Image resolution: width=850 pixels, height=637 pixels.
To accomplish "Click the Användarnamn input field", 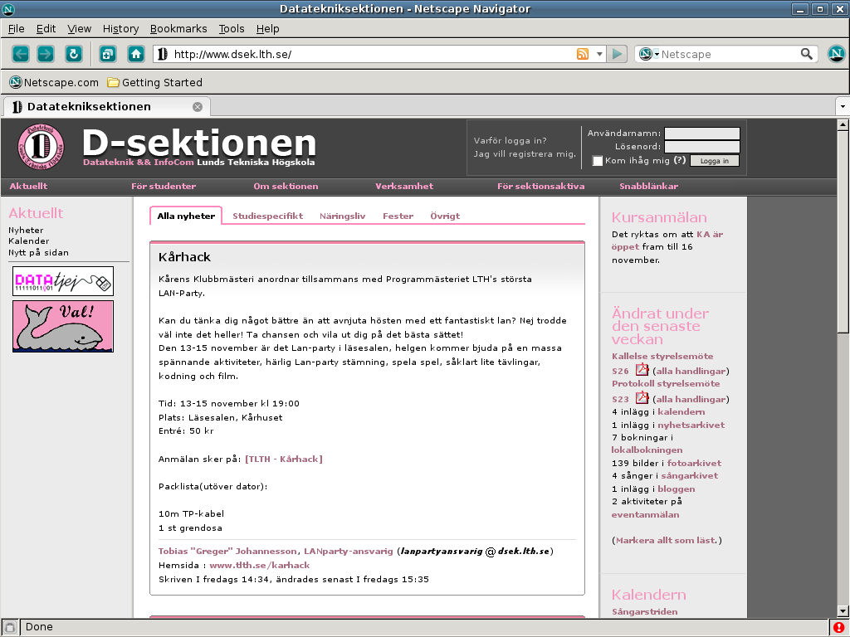I will [x=701, y=134].
